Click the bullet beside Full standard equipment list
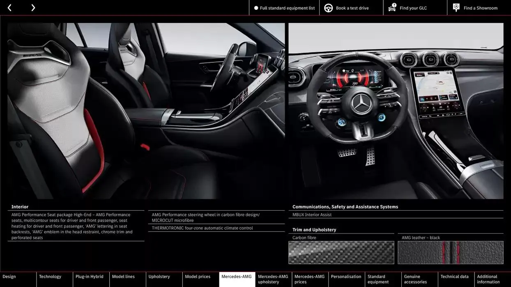 point(256,8)
